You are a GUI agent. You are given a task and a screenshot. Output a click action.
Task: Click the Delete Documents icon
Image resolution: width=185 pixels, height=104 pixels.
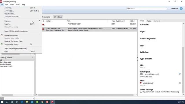tap(2, 35)
